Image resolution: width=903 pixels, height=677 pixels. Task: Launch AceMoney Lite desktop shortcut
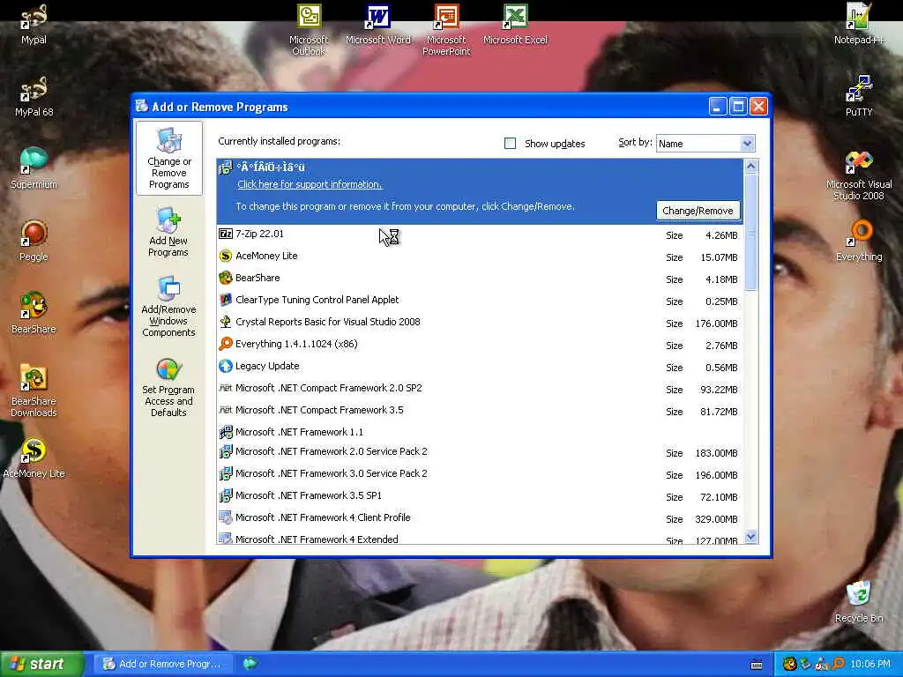pyautogui.click(x=34, y=458)
